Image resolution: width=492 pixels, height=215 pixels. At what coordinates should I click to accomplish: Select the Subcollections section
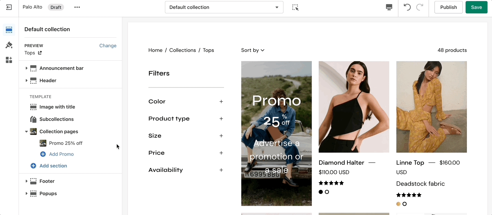tap(56, 119)
